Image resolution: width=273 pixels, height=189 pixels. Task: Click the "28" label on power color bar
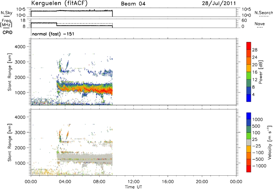[x=255, y=50]
